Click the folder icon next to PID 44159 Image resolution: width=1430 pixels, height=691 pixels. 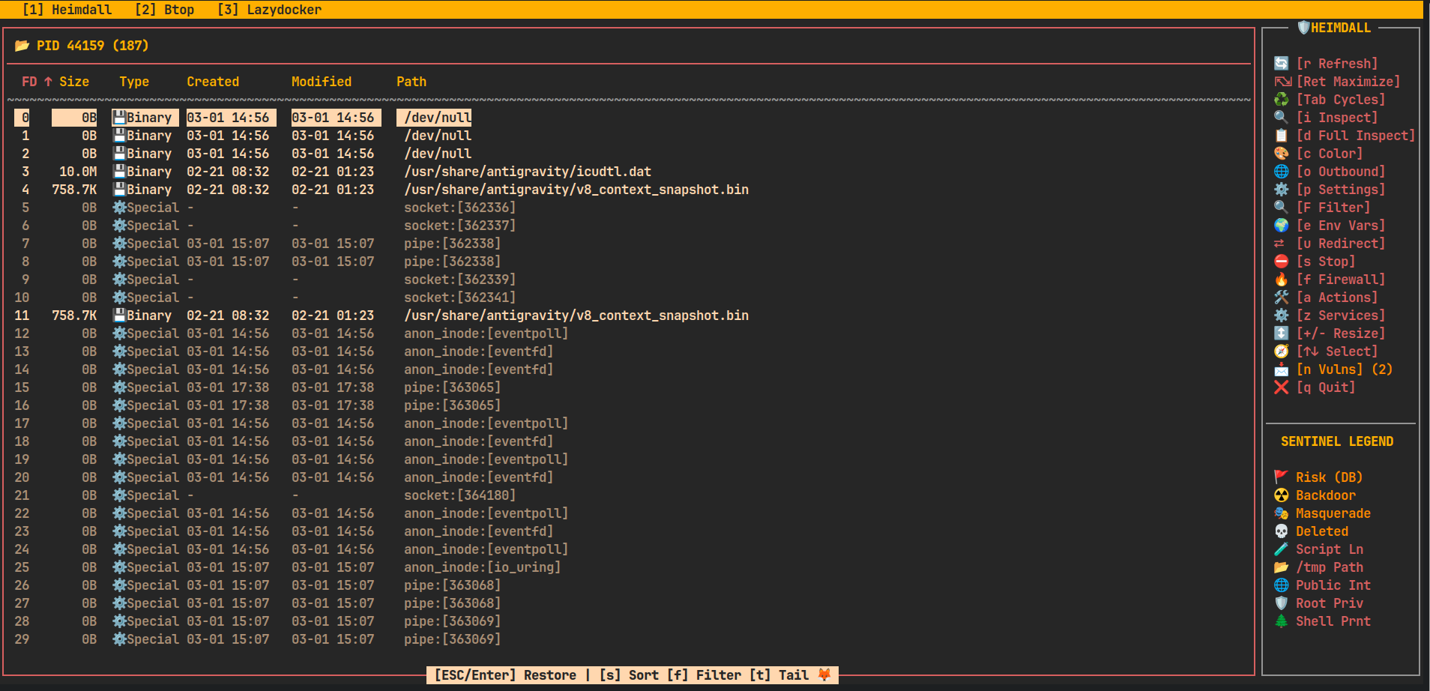[x=22, y=46]
